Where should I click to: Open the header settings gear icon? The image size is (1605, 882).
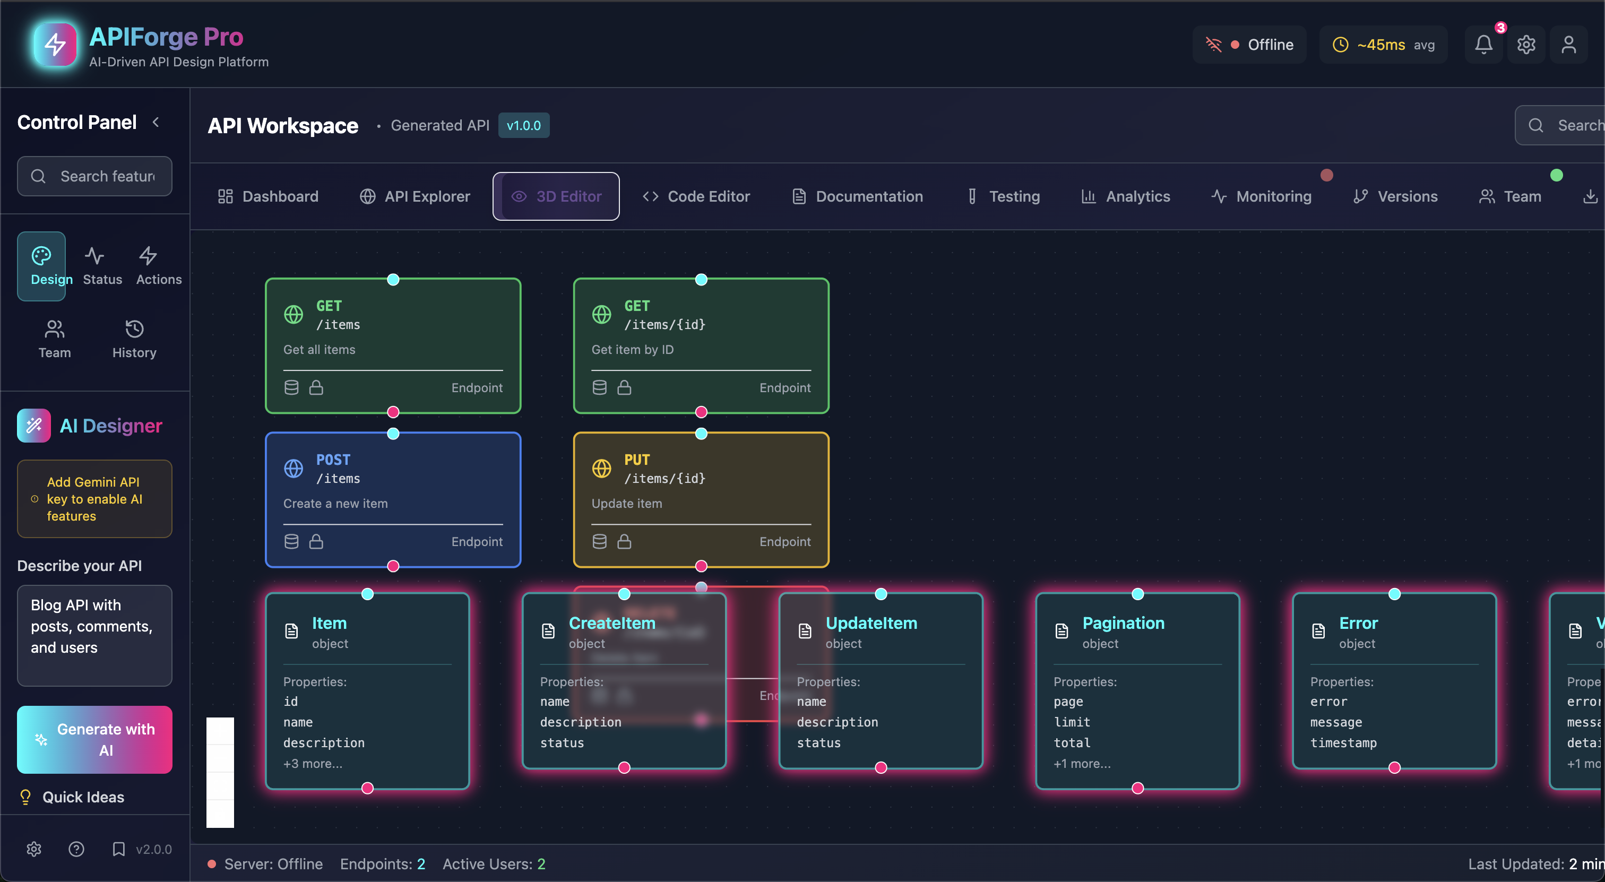(1526, 45)
